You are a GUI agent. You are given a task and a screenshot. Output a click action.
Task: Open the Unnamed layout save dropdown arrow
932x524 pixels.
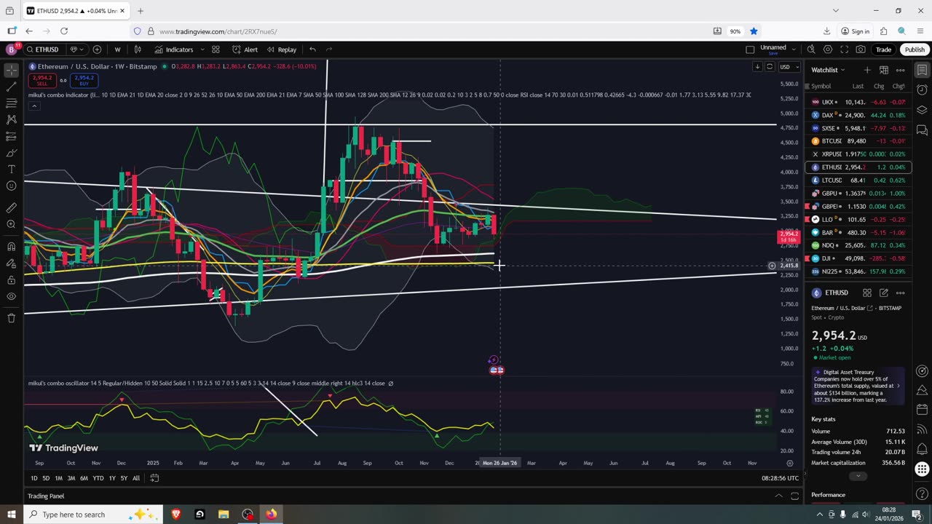[792, 49]
